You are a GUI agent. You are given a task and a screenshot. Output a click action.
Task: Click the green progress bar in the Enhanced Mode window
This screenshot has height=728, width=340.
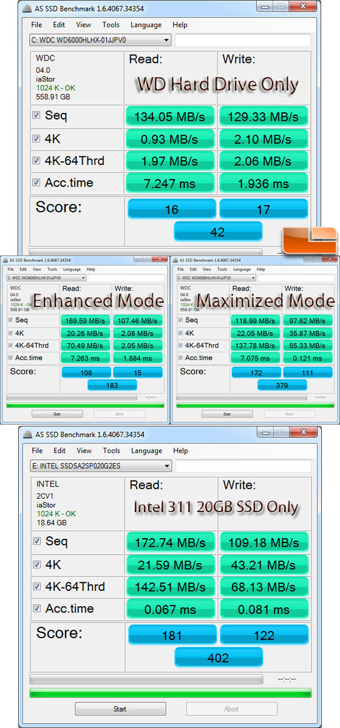click(85, 405)
